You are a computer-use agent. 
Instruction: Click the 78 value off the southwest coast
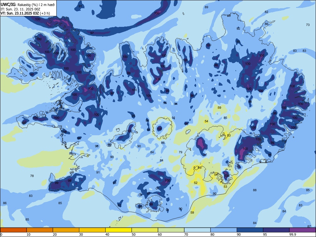[x=32, y=176]
